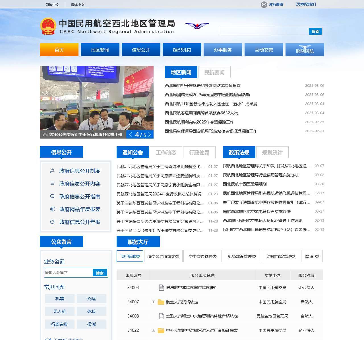Viewport: 364px width, 340px height.
Task: Click document icon for 空勤人员体检合格认定
Action: tap(161, 316)
